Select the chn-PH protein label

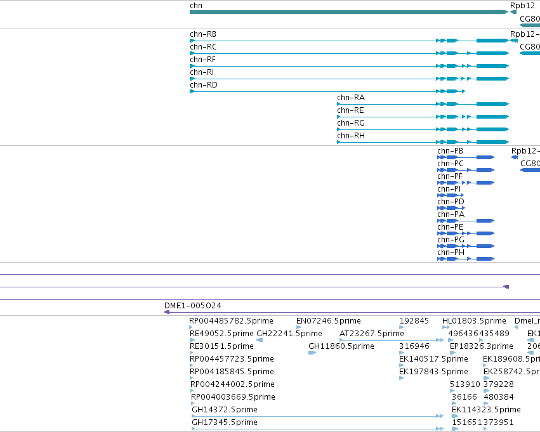[451, 253]
